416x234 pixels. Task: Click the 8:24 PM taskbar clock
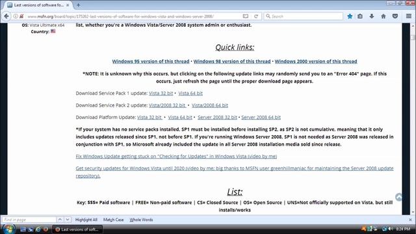[x=403, y=229]
